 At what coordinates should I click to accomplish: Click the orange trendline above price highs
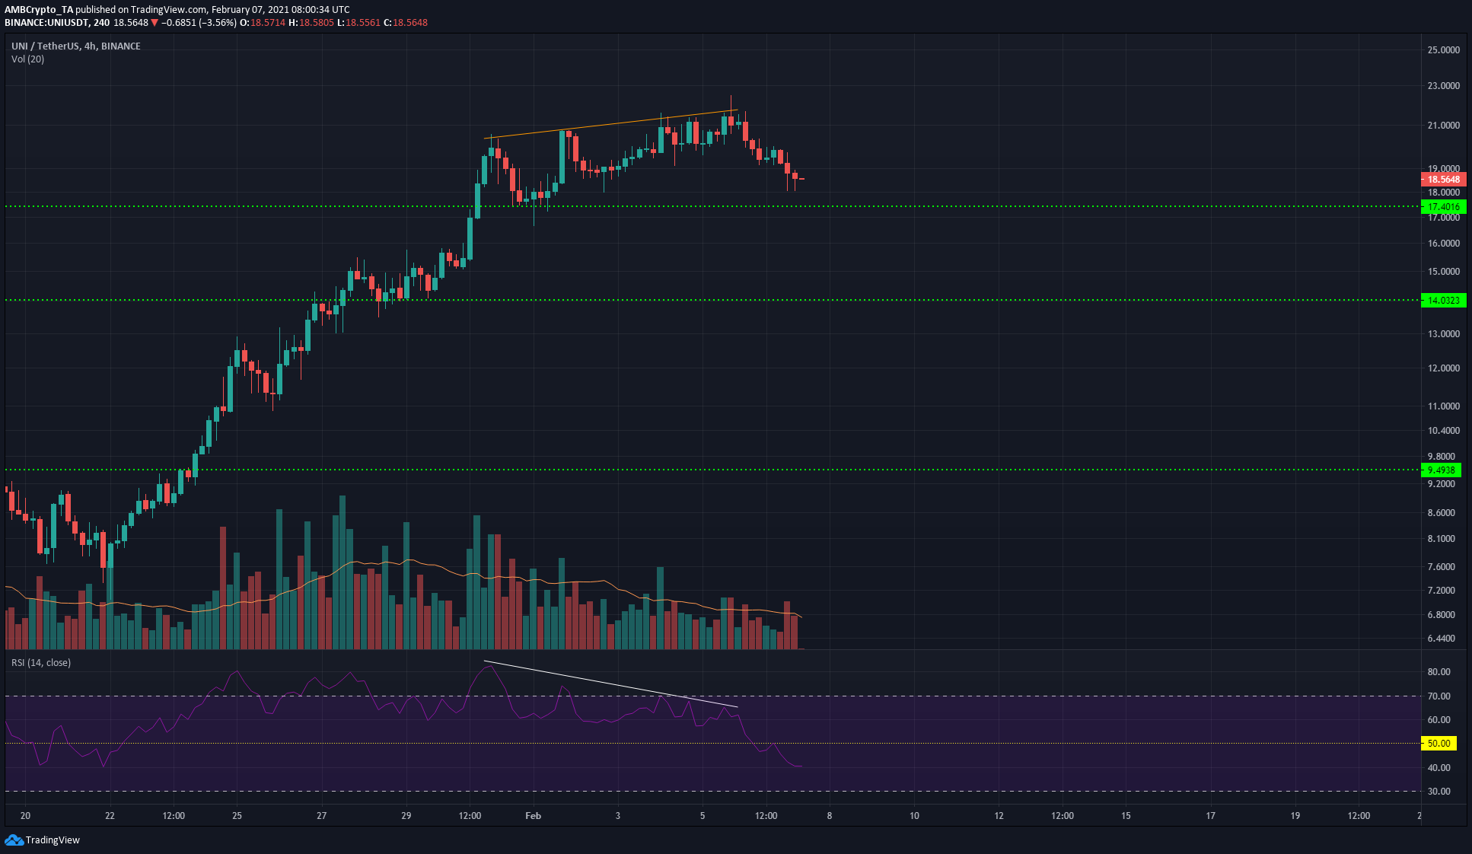611,124
